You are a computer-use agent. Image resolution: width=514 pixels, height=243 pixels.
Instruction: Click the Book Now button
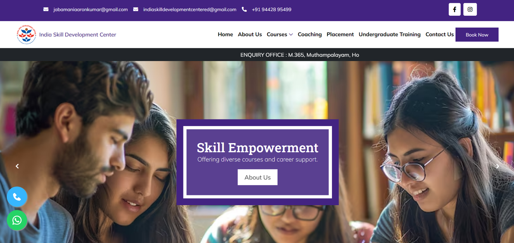tap(477, 35)
